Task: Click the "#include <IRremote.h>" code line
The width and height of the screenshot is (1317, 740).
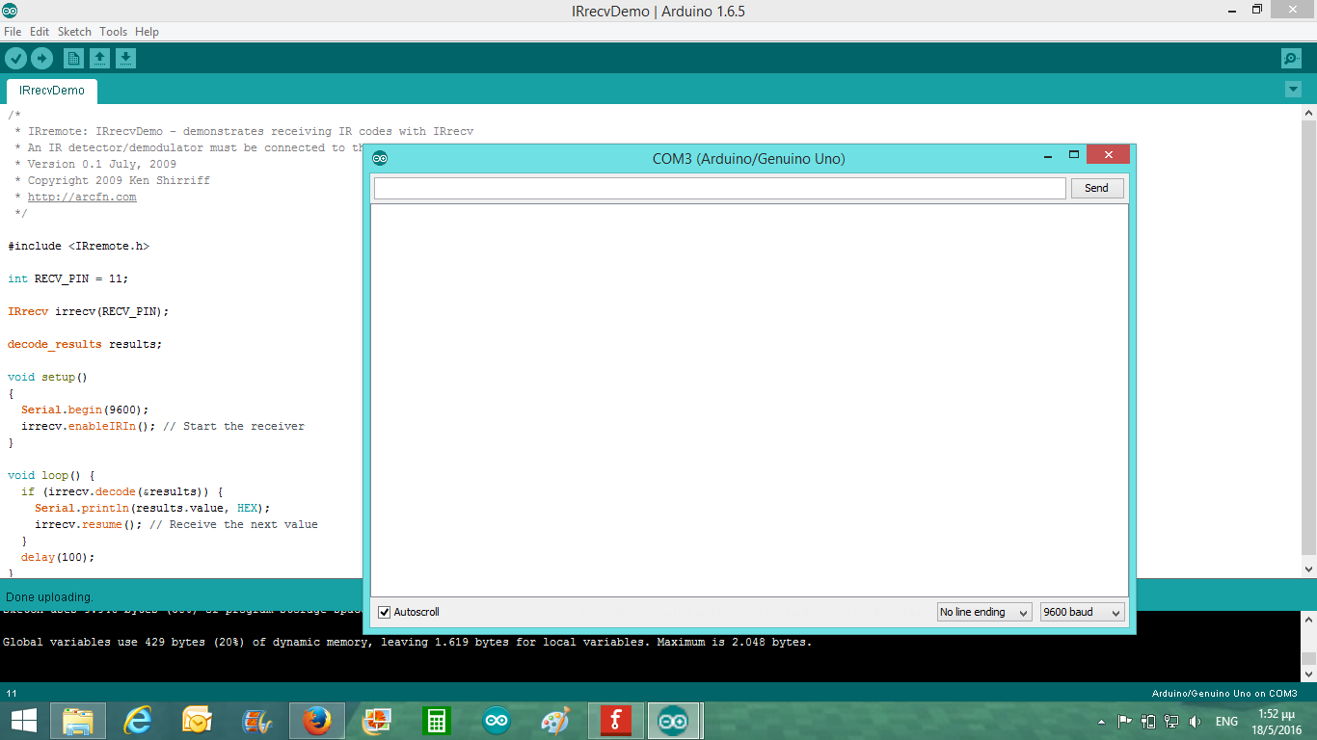Action: coord(79,246)
